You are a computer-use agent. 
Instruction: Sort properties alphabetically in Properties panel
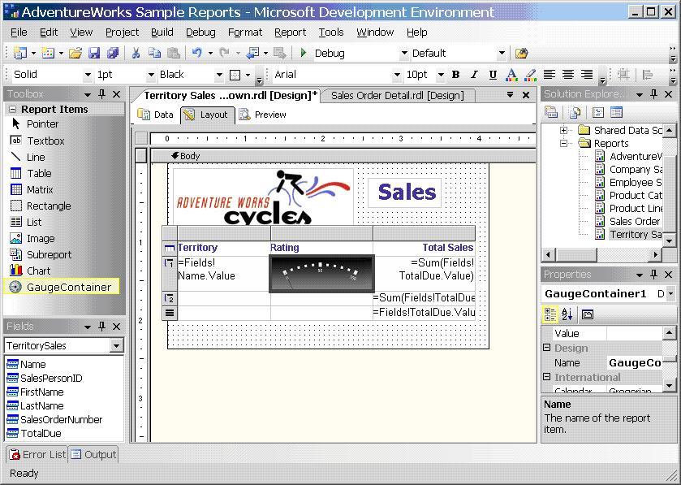[567, 314]
